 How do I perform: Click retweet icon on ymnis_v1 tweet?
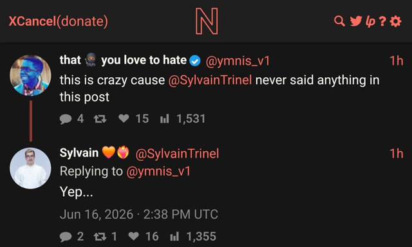pyautogui.click(x=100, y=119)
